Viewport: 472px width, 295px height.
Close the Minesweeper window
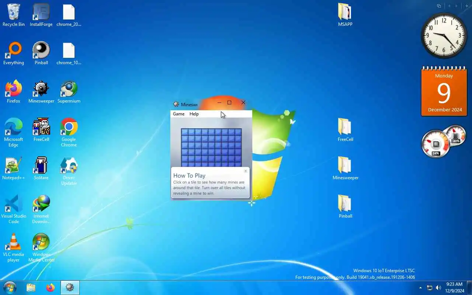pyautogui.click(x=243, y=103)
